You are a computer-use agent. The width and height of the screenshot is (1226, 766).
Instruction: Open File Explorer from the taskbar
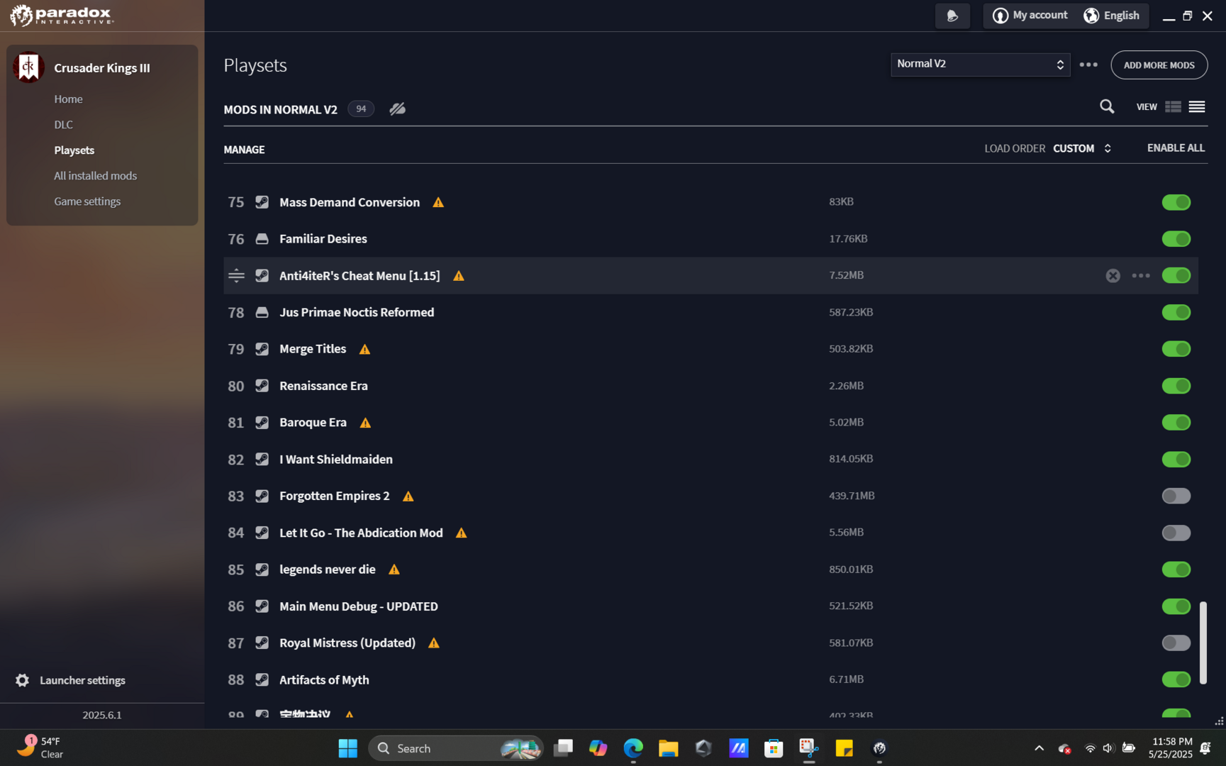tap(668, 748)
